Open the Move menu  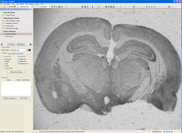[14, 4]
